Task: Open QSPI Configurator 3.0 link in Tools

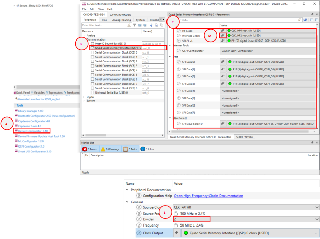Action: 31,147
